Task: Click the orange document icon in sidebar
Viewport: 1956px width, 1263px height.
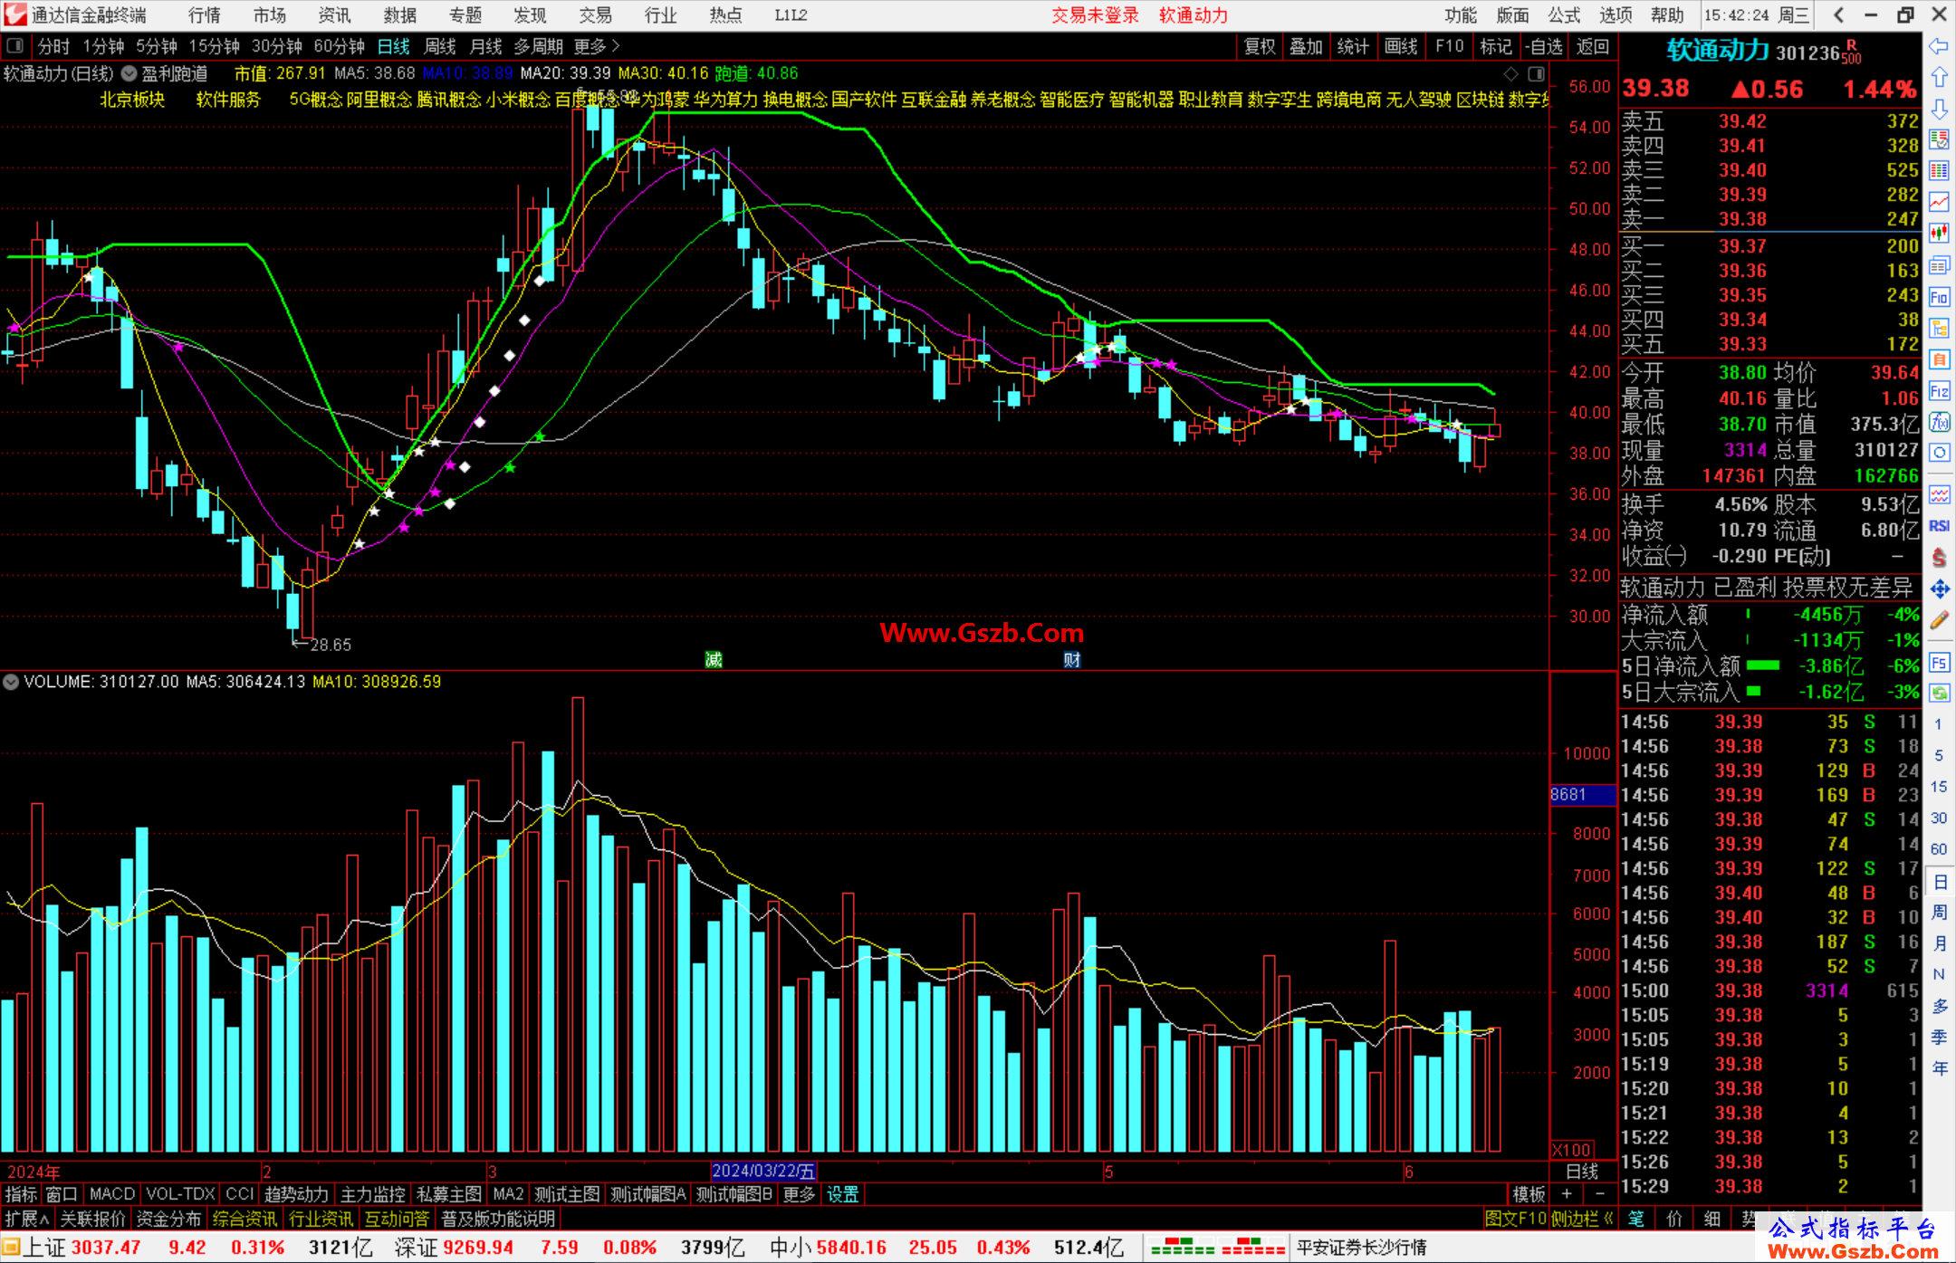Action: tap(1939, 359)
